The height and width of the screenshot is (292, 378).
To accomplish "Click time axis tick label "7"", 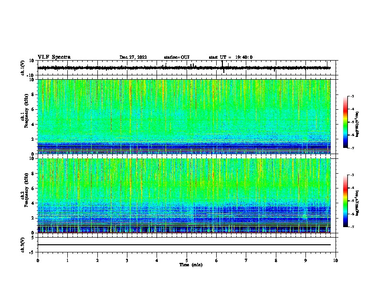I will [x=246, y=261].
